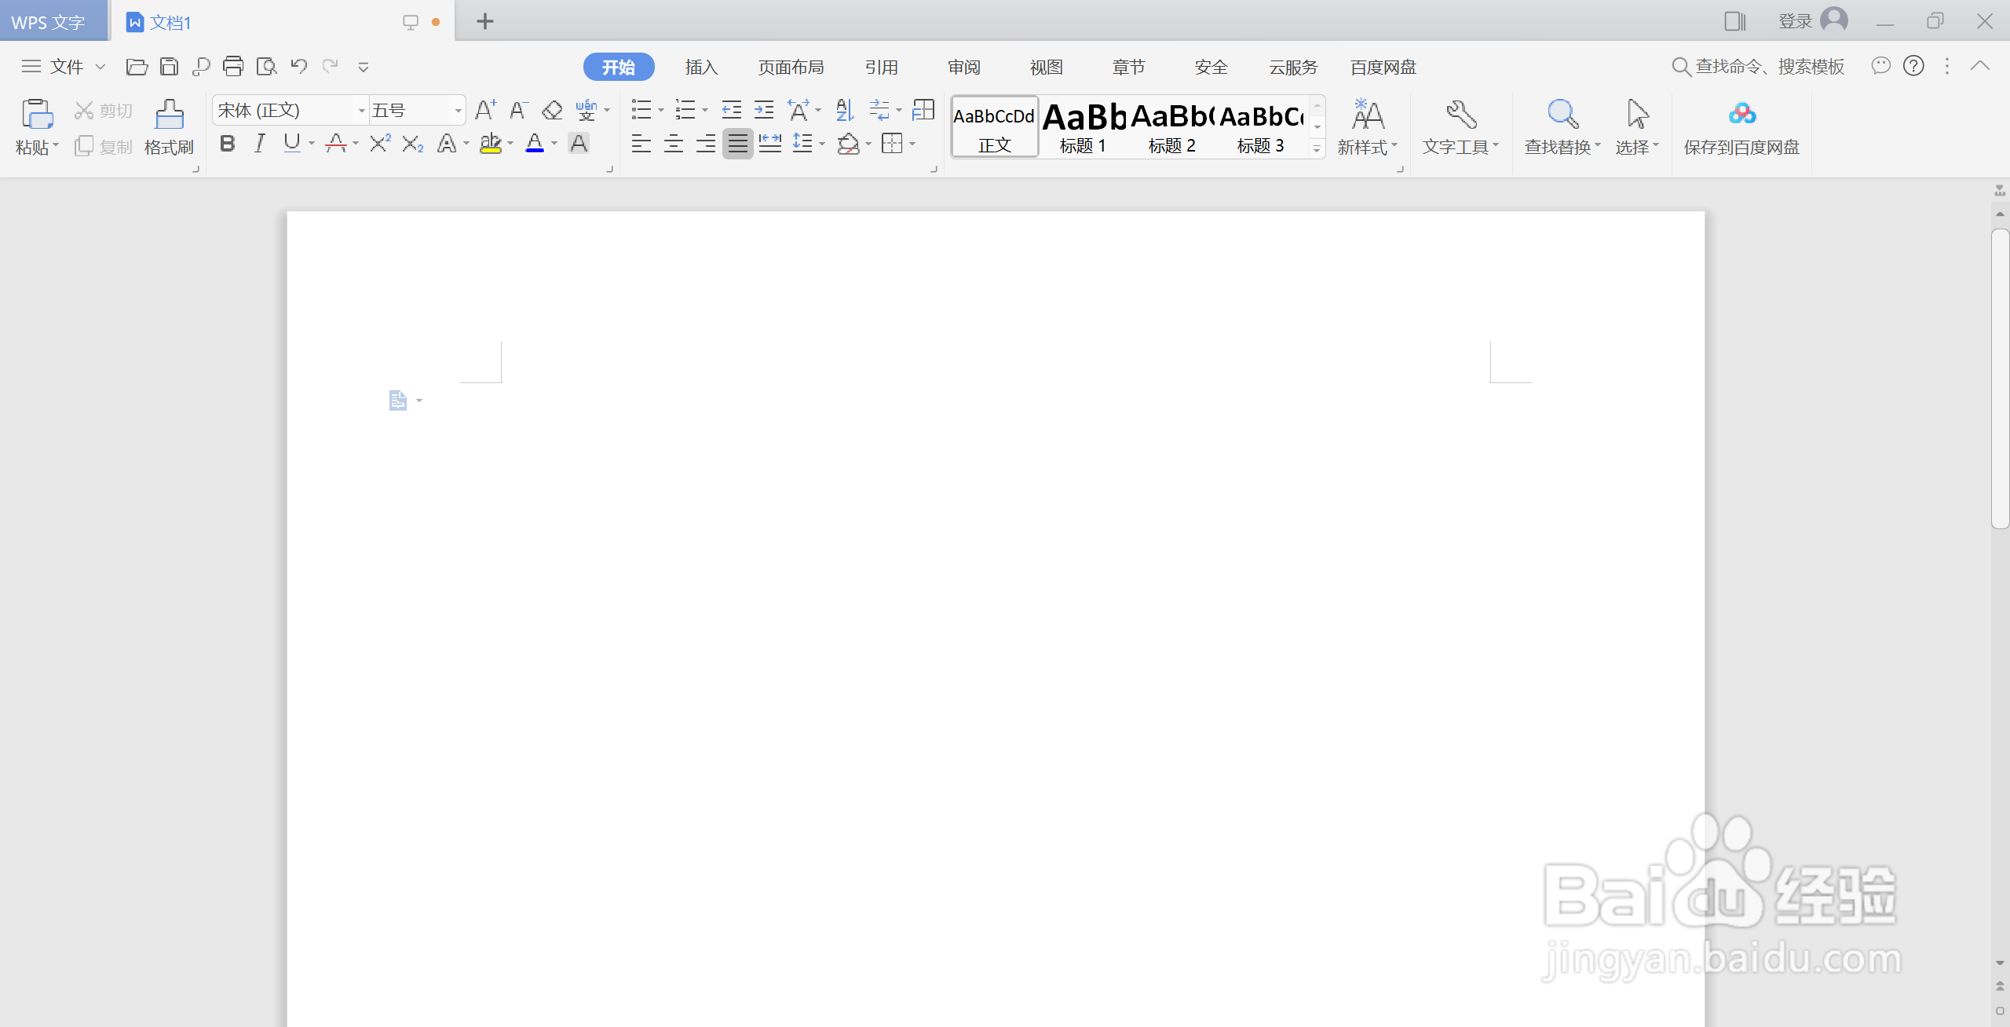Click the sort A-Z icon
This screenshot has width=2010, height=1027.
click(844, 110)
